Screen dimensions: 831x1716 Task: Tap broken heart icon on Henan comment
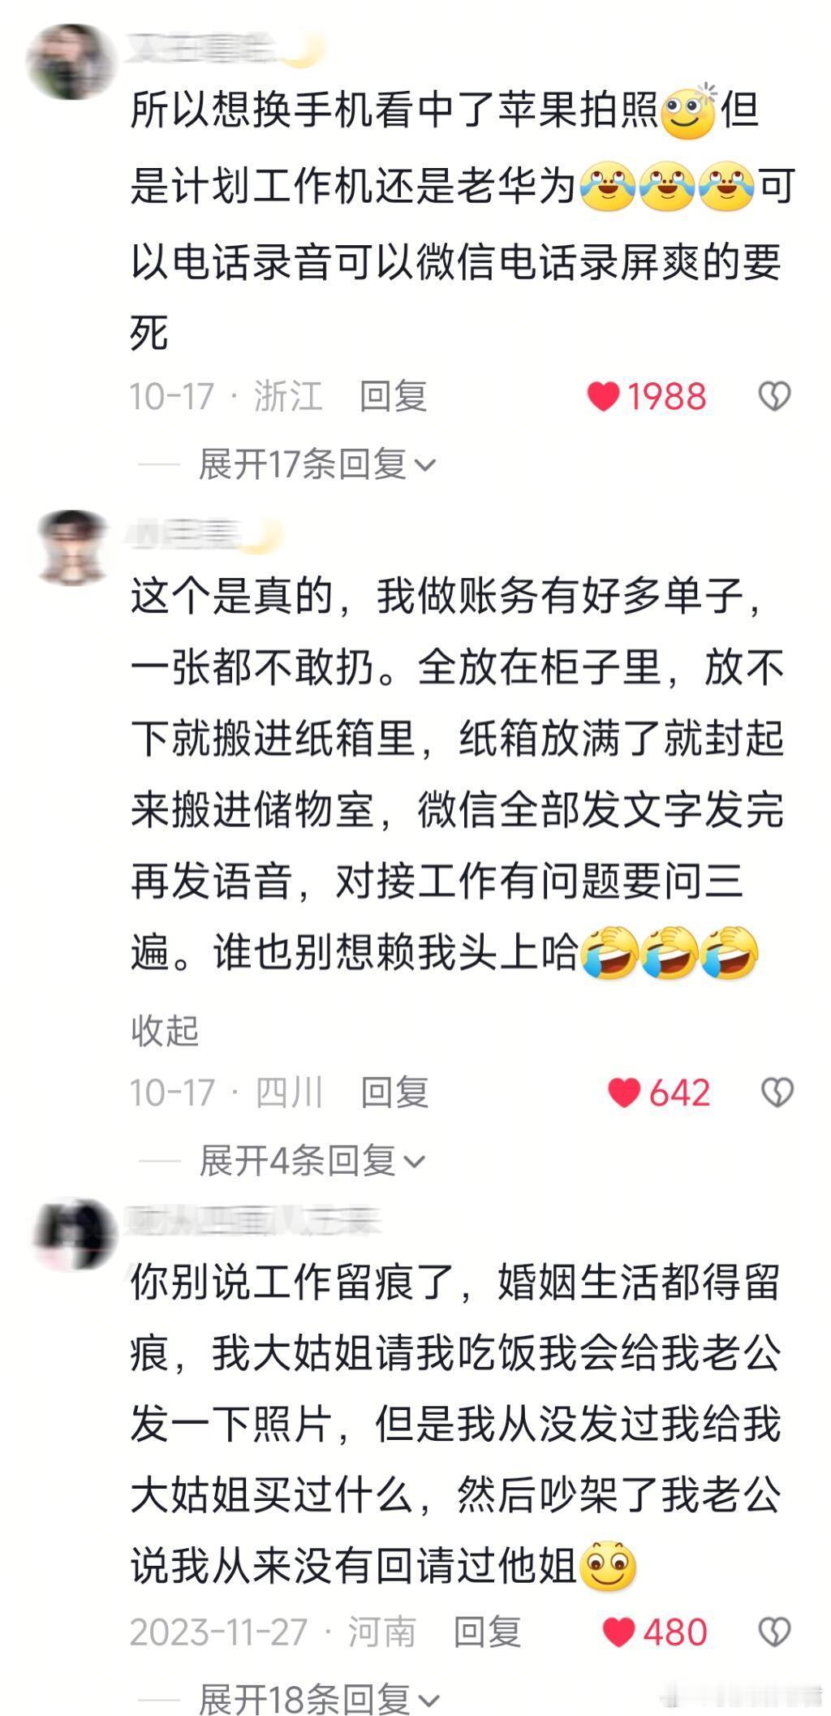click(x=774, y=1632)
